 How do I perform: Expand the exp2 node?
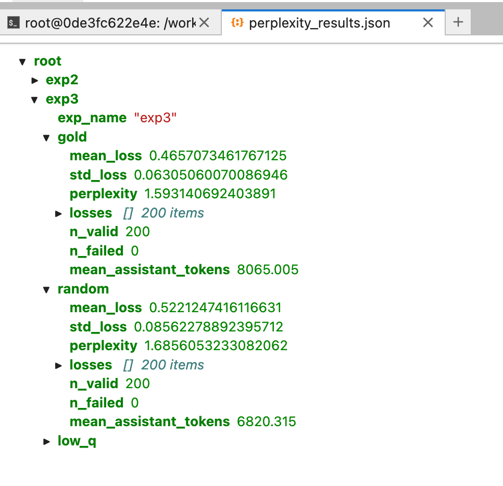click(x=34, y=80)
